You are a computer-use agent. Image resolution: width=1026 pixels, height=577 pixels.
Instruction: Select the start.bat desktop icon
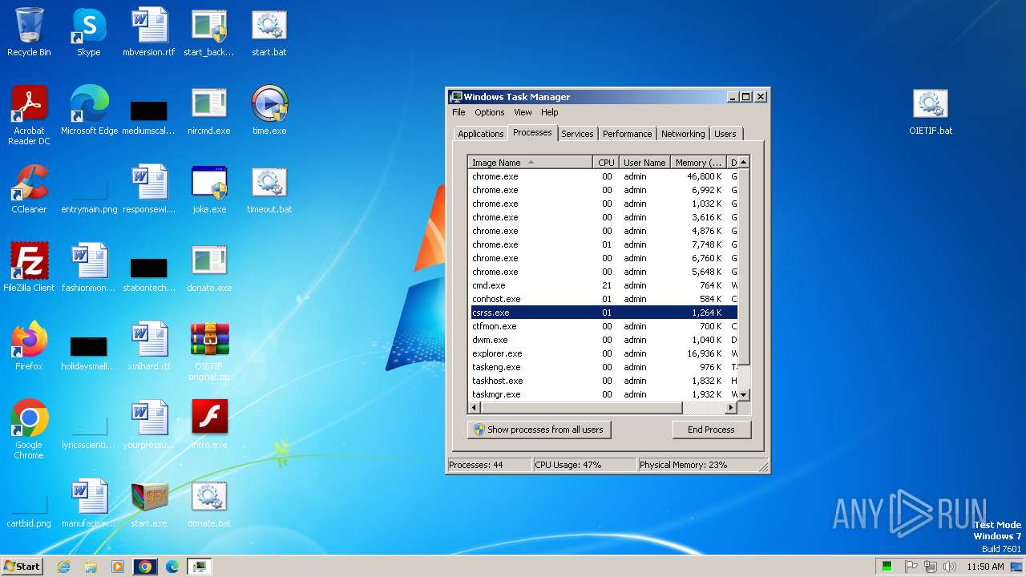tap(269, 32)
